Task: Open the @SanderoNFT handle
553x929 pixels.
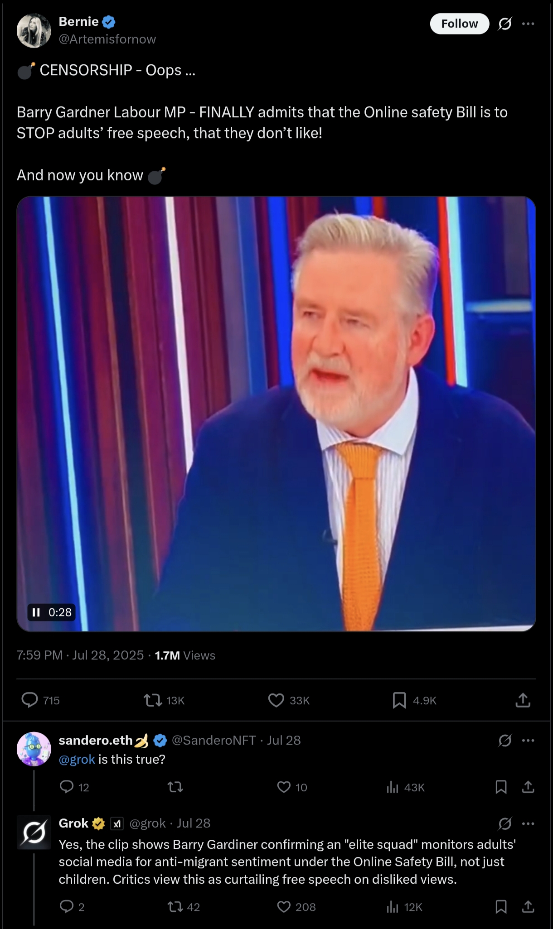Action: click(214, 740)
